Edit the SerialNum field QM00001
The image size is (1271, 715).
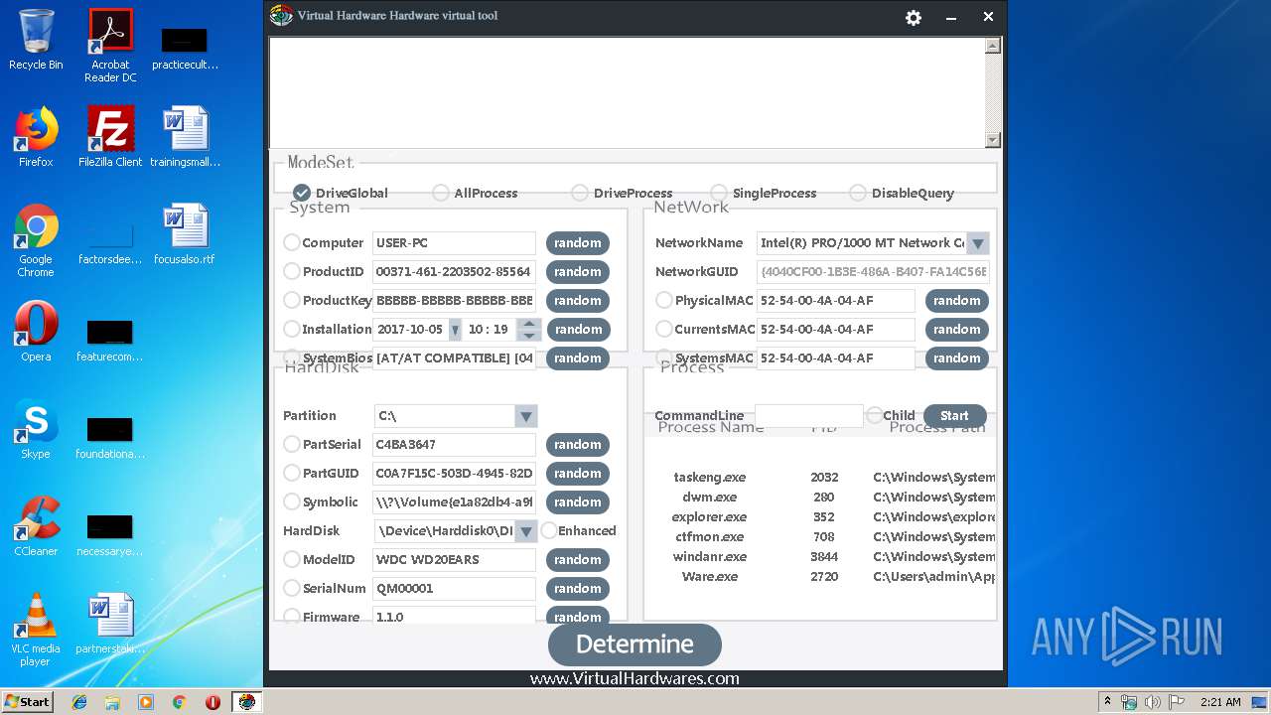point(454,589)
